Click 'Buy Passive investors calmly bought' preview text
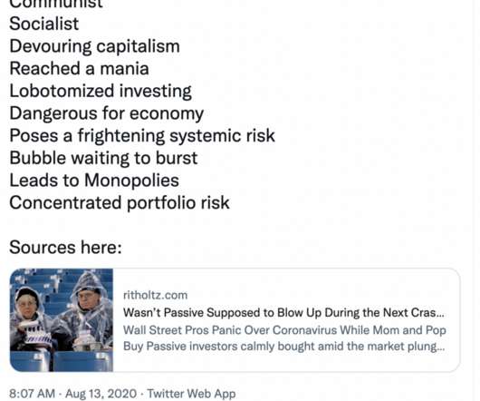The height and width of the screenshot is (401, 480). (283, 347)
